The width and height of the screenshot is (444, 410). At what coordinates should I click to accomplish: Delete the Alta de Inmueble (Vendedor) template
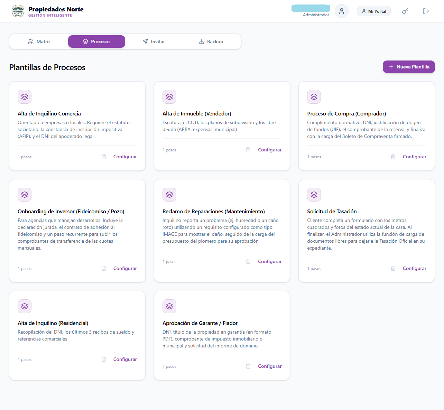point(248,150)
